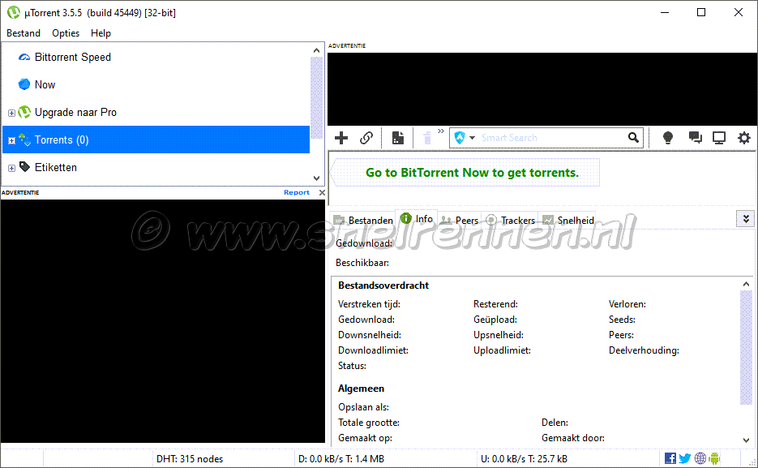Select Torrents (0) category
Screen dimensions: 758x468
click(156, 140)
